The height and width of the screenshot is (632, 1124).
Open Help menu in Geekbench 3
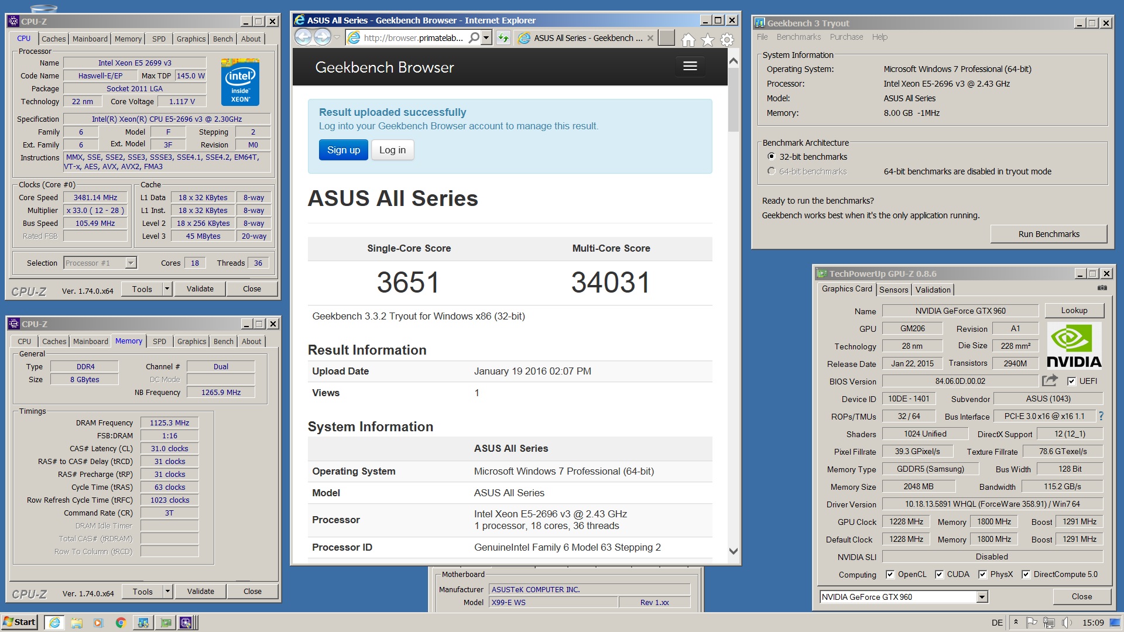point(879,37)
